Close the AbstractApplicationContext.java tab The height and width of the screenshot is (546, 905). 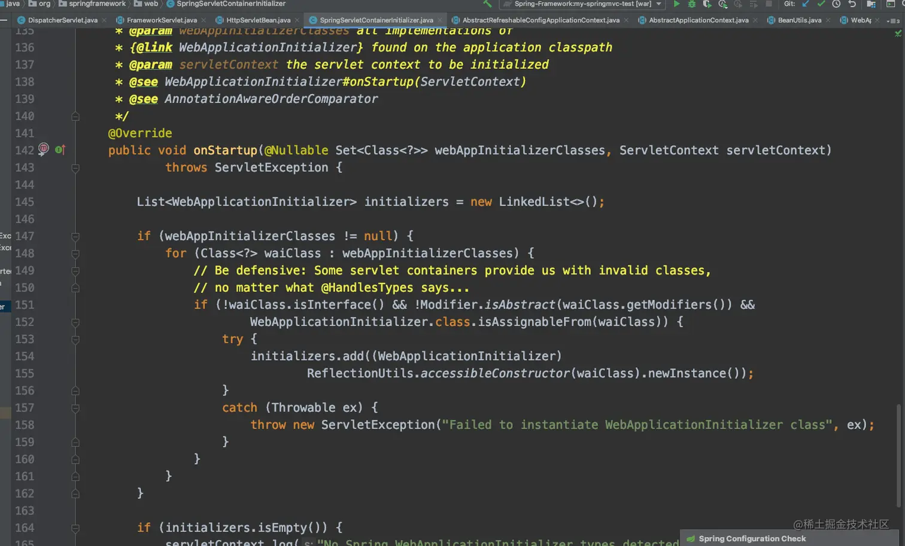pos(755,20)
